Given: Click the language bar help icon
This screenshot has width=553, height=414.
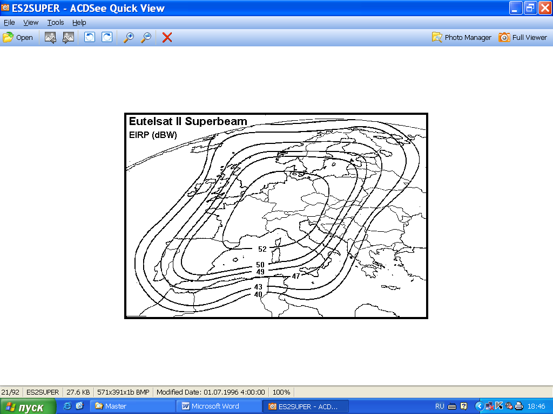Looking at the screenshot, I should click(464, 406).
